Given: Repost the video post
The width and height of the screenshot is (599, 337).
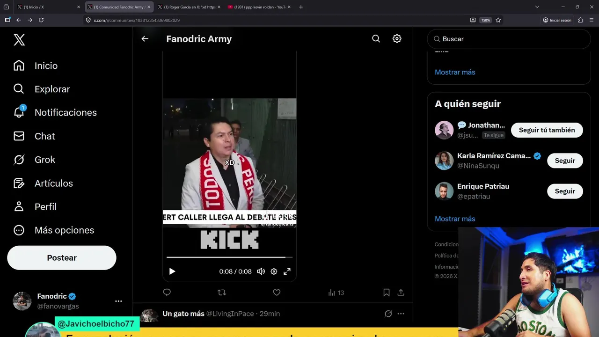Looking at the screenshot, I should (222, 293).
